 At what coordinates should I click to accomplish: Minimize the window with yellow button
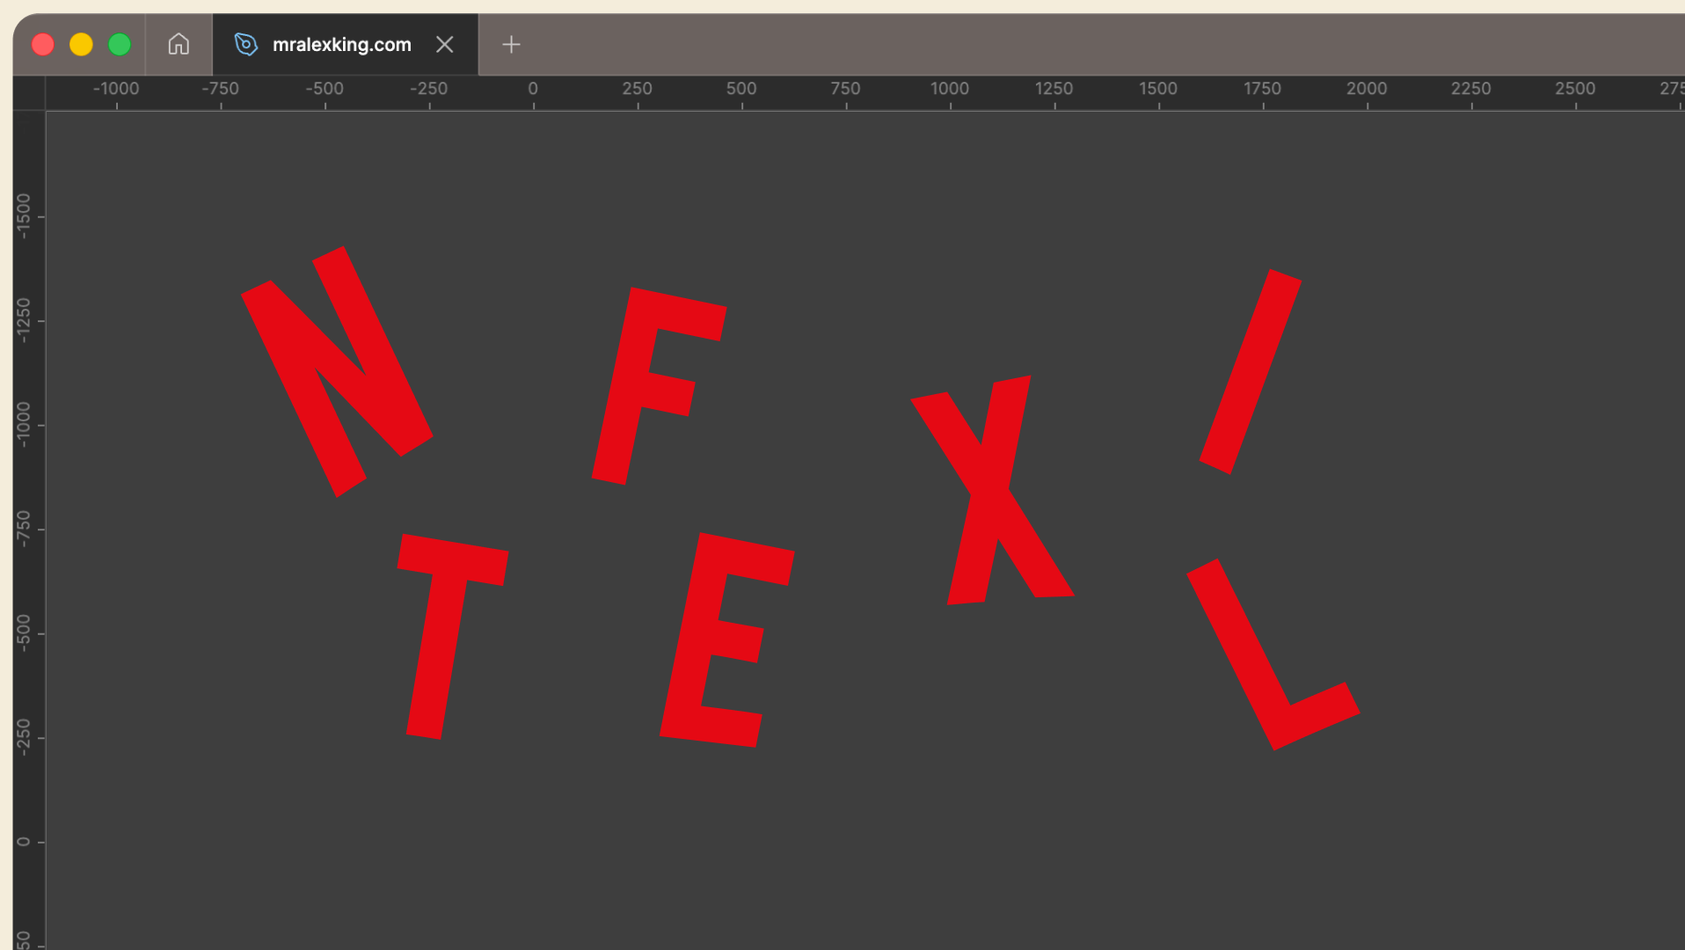(x=81, y=44)
